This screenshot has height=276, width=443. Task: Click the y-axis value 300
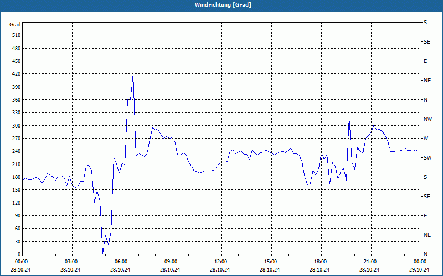[17, 126]
